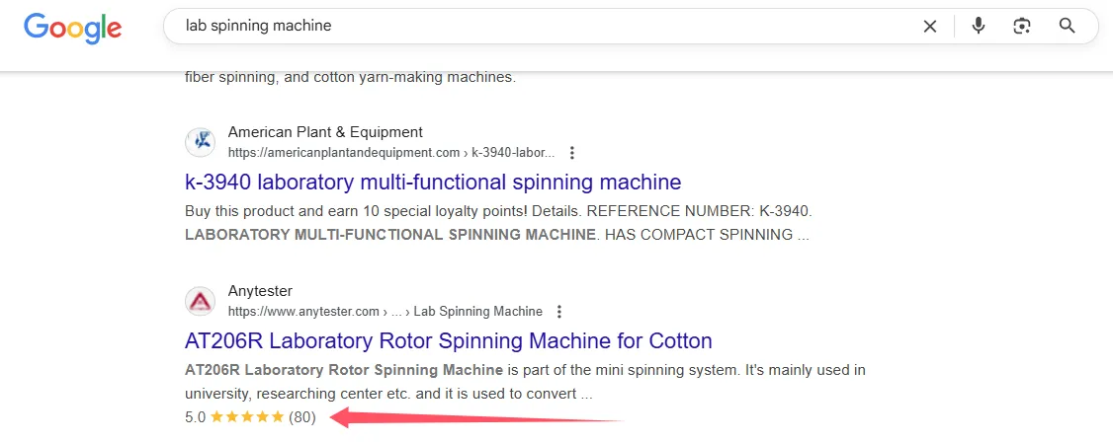The width and height of the screenshot is (1113, 442).
Task: Click the www.anytester.com URL breadcrumb
Action: coord(385,311)
